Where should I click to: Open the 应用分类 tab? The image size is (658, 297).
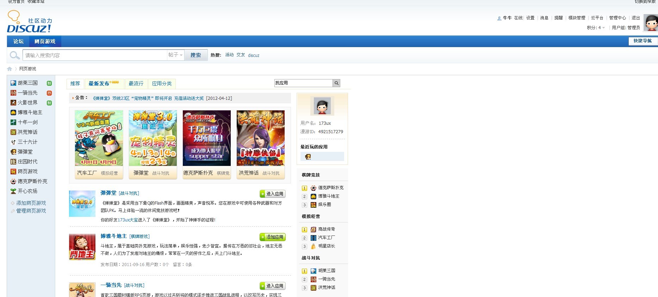pos(162,84)
